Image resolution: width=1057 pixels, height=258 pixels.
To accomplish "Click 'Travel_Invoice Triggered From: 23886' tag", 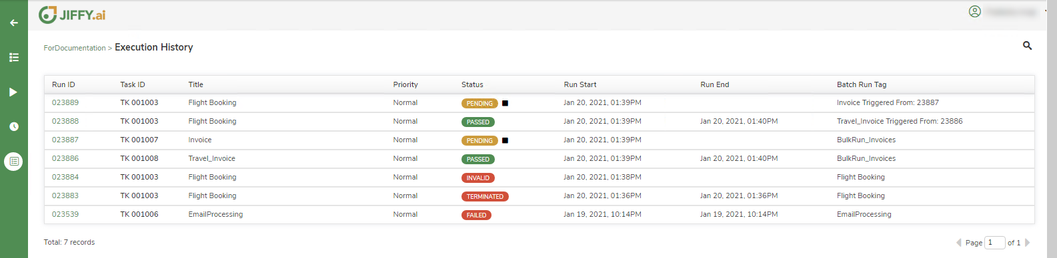I will click(x=900, y=121).
